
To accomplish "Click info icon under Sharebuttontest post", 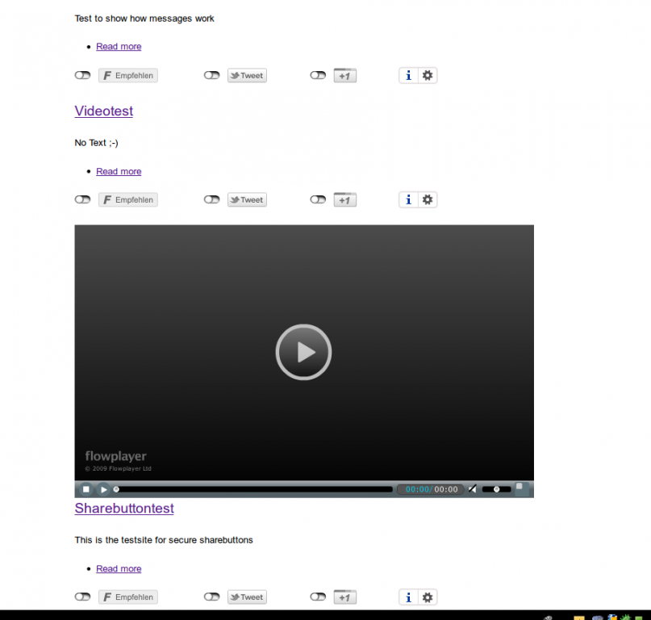I will [408, 597].
